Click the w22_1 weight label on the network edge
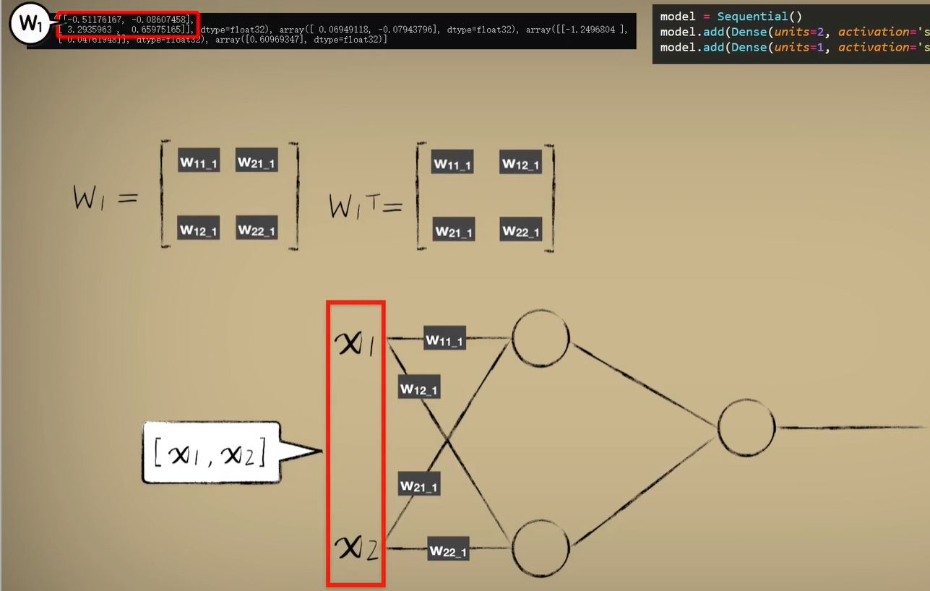This screenshot has width=930, height=591. (448, 550)
